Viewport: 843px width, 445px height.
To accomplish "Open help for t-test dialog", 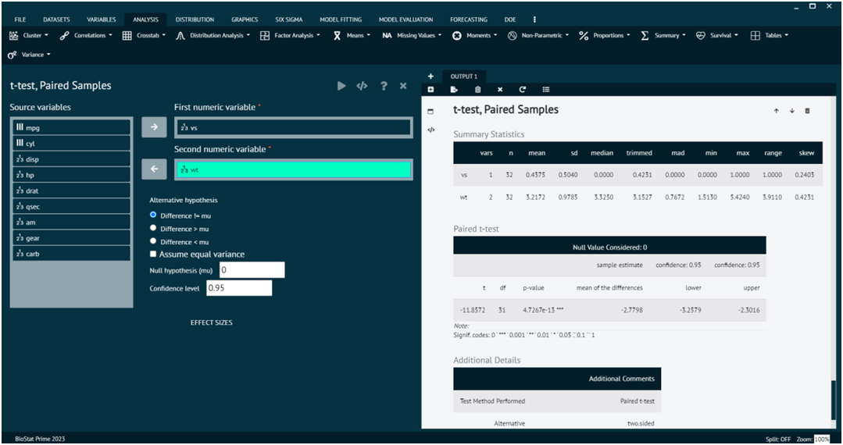I will tap(384, 86).
